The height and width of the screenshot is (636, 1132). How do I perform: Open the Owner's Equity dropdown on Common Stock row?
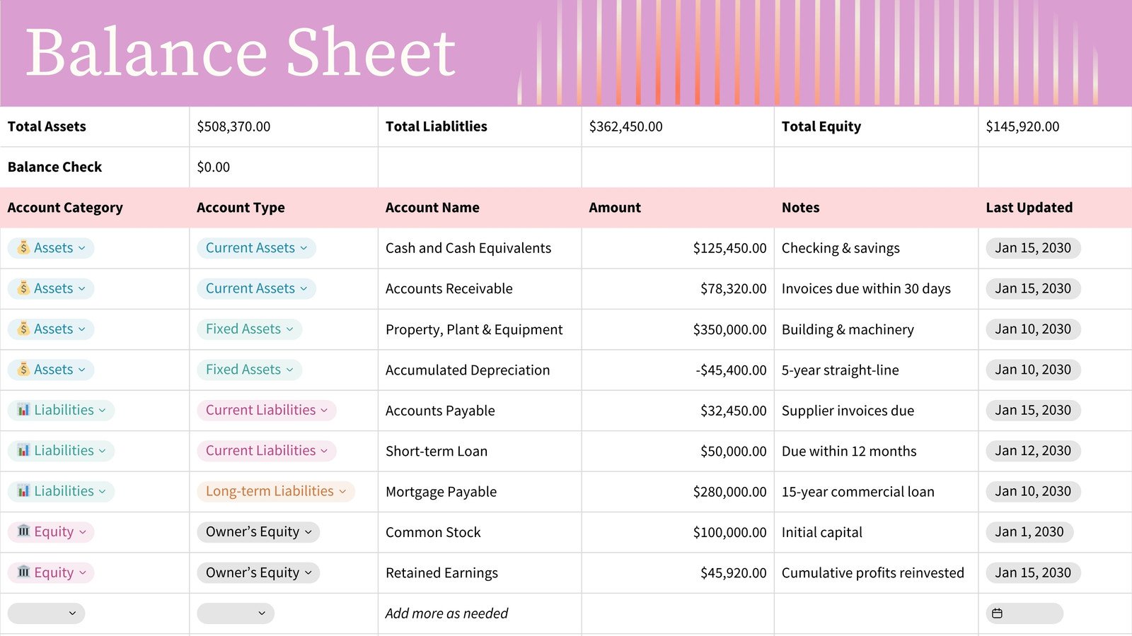(x=309, y=532)
